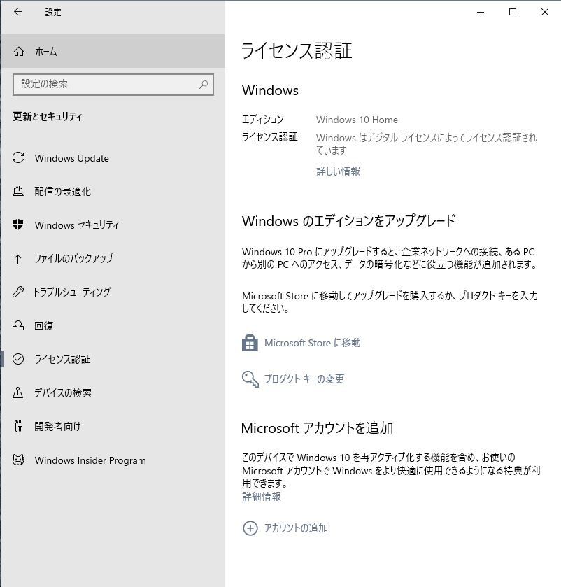The width and height of the screenshot is (561, 587).
Task: Click the デバイスの検索 person icon
Action: [x=18, y=392]
